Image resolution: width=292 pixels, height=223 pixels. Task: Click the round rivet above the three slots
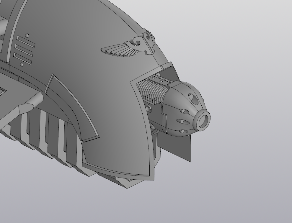point(27,36)
